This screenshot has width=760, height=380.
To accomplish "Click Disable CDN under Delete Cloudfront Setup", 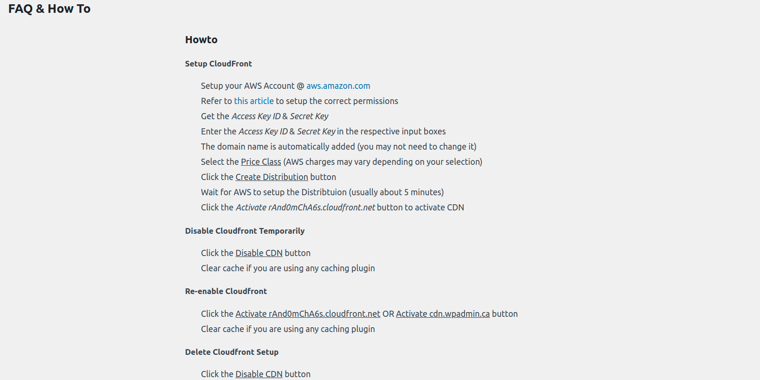I will 259,374.
